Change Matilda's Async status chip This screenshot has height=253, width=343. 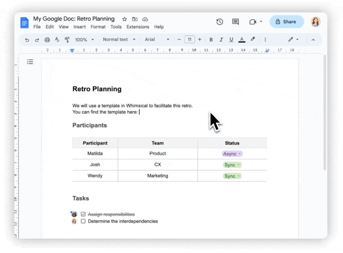pos(232,154)
